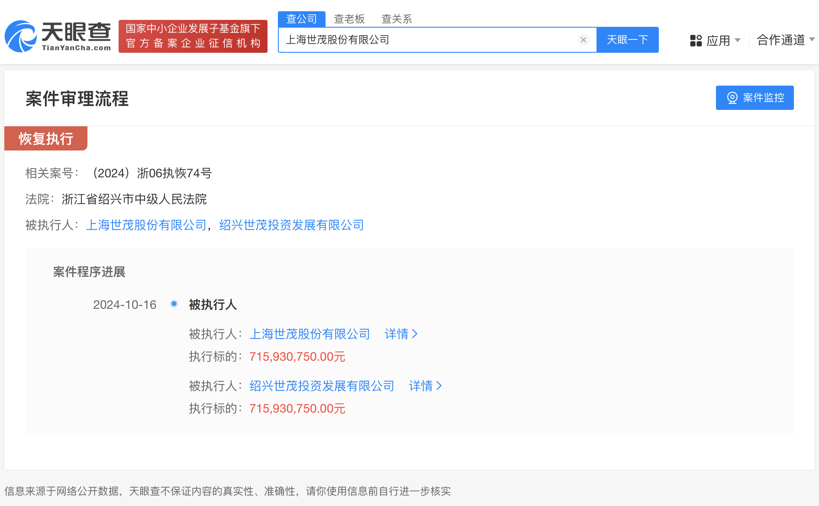Viewport: 819px width, 506px height.
Task: Click the 恢复执行 status tag
Action: (x=46, y=138)
